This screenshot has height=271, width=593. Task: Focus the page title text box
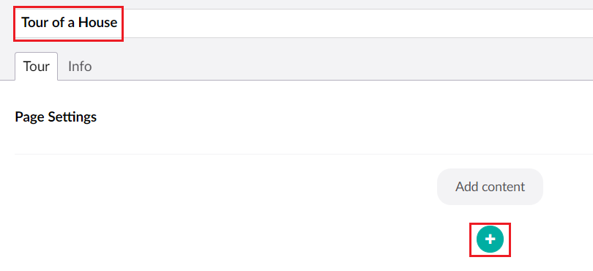point(304,23)
